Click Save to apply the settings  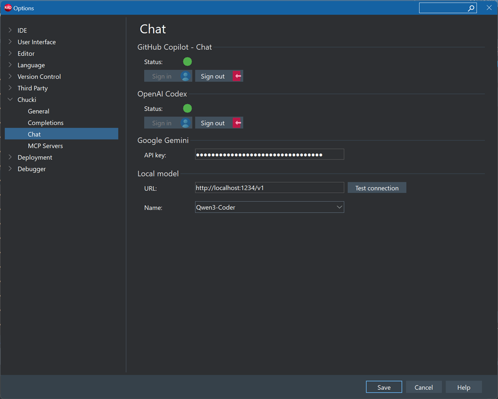(x=384, y=387)
